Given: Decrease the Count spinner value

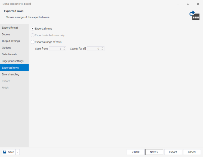Looking at the screenshot, I should [102, 50].
